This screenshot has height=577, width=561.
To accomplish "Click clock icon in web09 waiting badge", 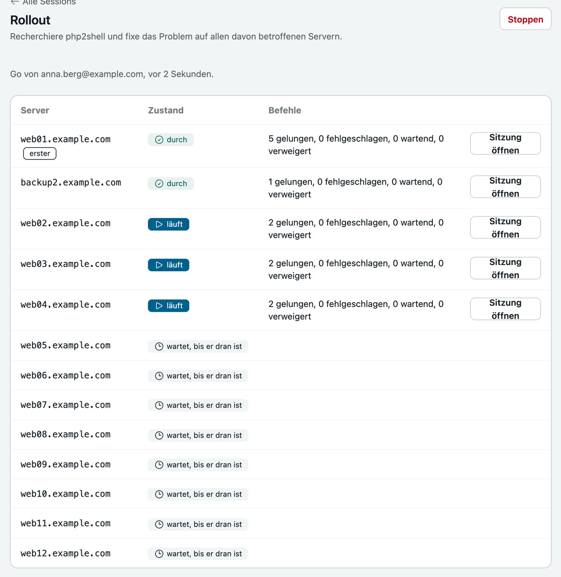I will [159, 465].
